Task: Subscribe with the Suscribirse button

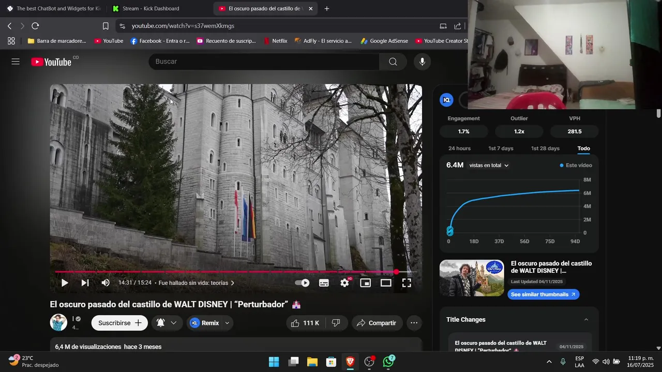Action: pyautogui.click(x=119, y=323)
